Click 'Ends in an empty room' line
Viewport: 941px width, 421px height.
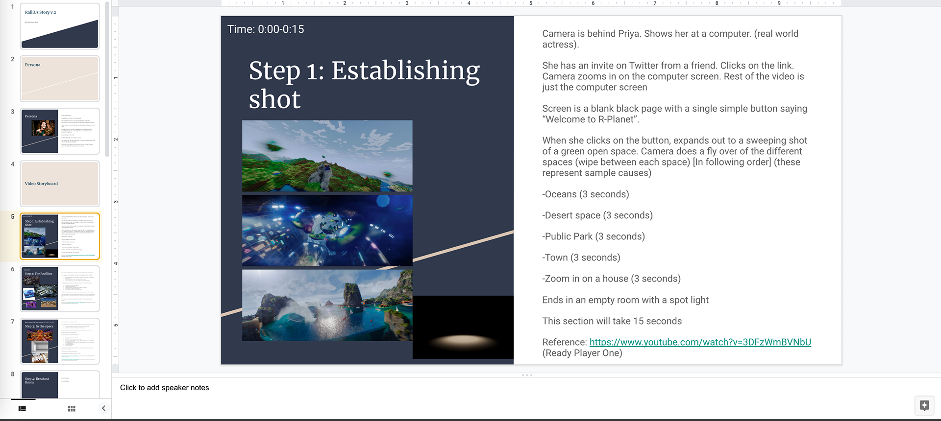(625, 300)
